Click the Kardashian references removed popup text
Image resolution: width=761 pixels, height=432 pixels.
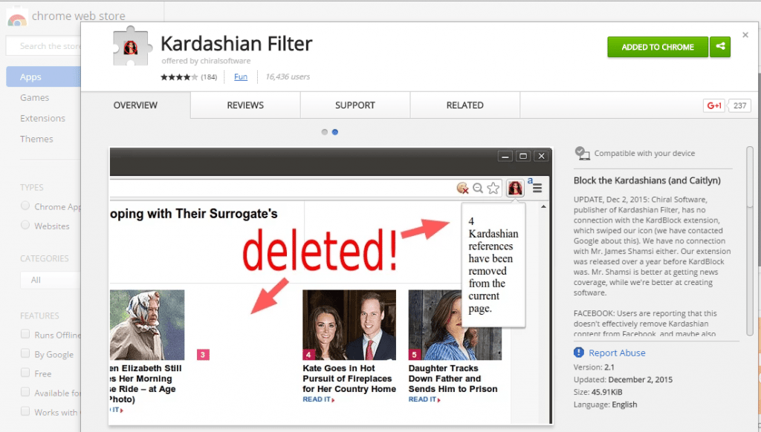pos(493,265)
